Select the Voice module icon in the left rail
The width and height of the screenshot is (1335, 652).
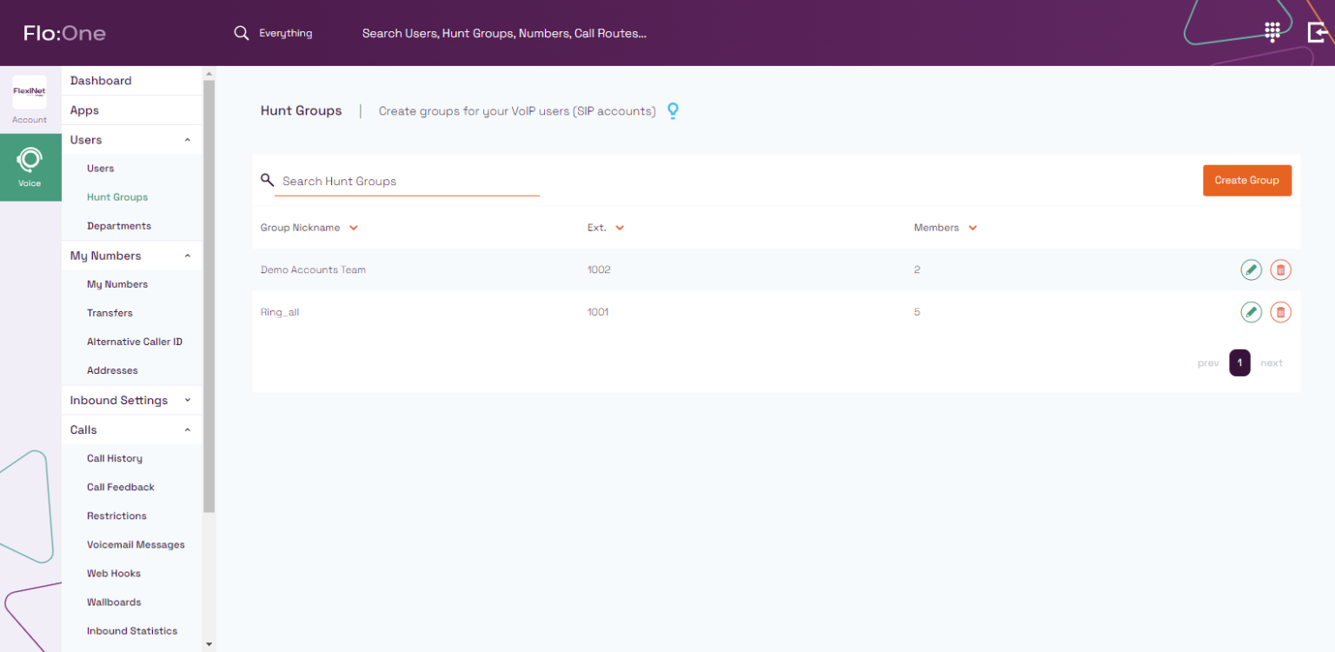(x=30, y=167)
